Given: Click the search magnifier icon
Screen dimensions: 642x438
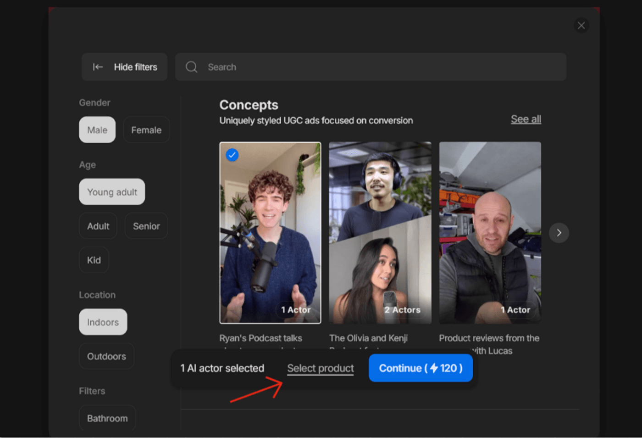Looking at the screenshot, I should click(191, 67).
